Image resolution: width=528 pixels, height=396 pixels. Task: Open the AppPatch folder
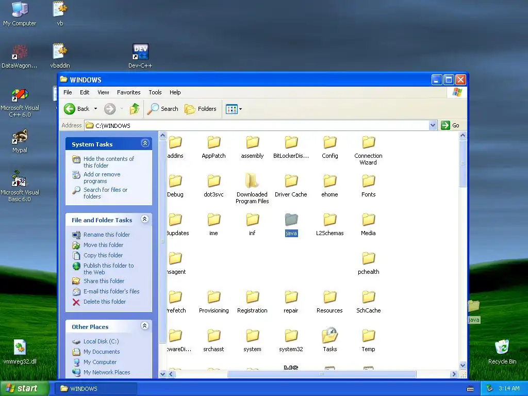coord(213,147)
